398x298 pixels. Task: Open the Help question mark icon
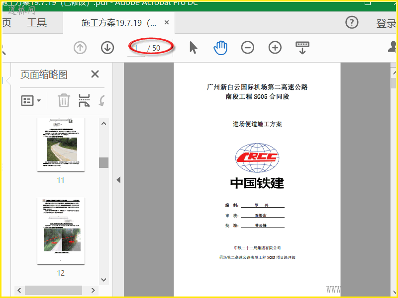[x=352, y=22]
